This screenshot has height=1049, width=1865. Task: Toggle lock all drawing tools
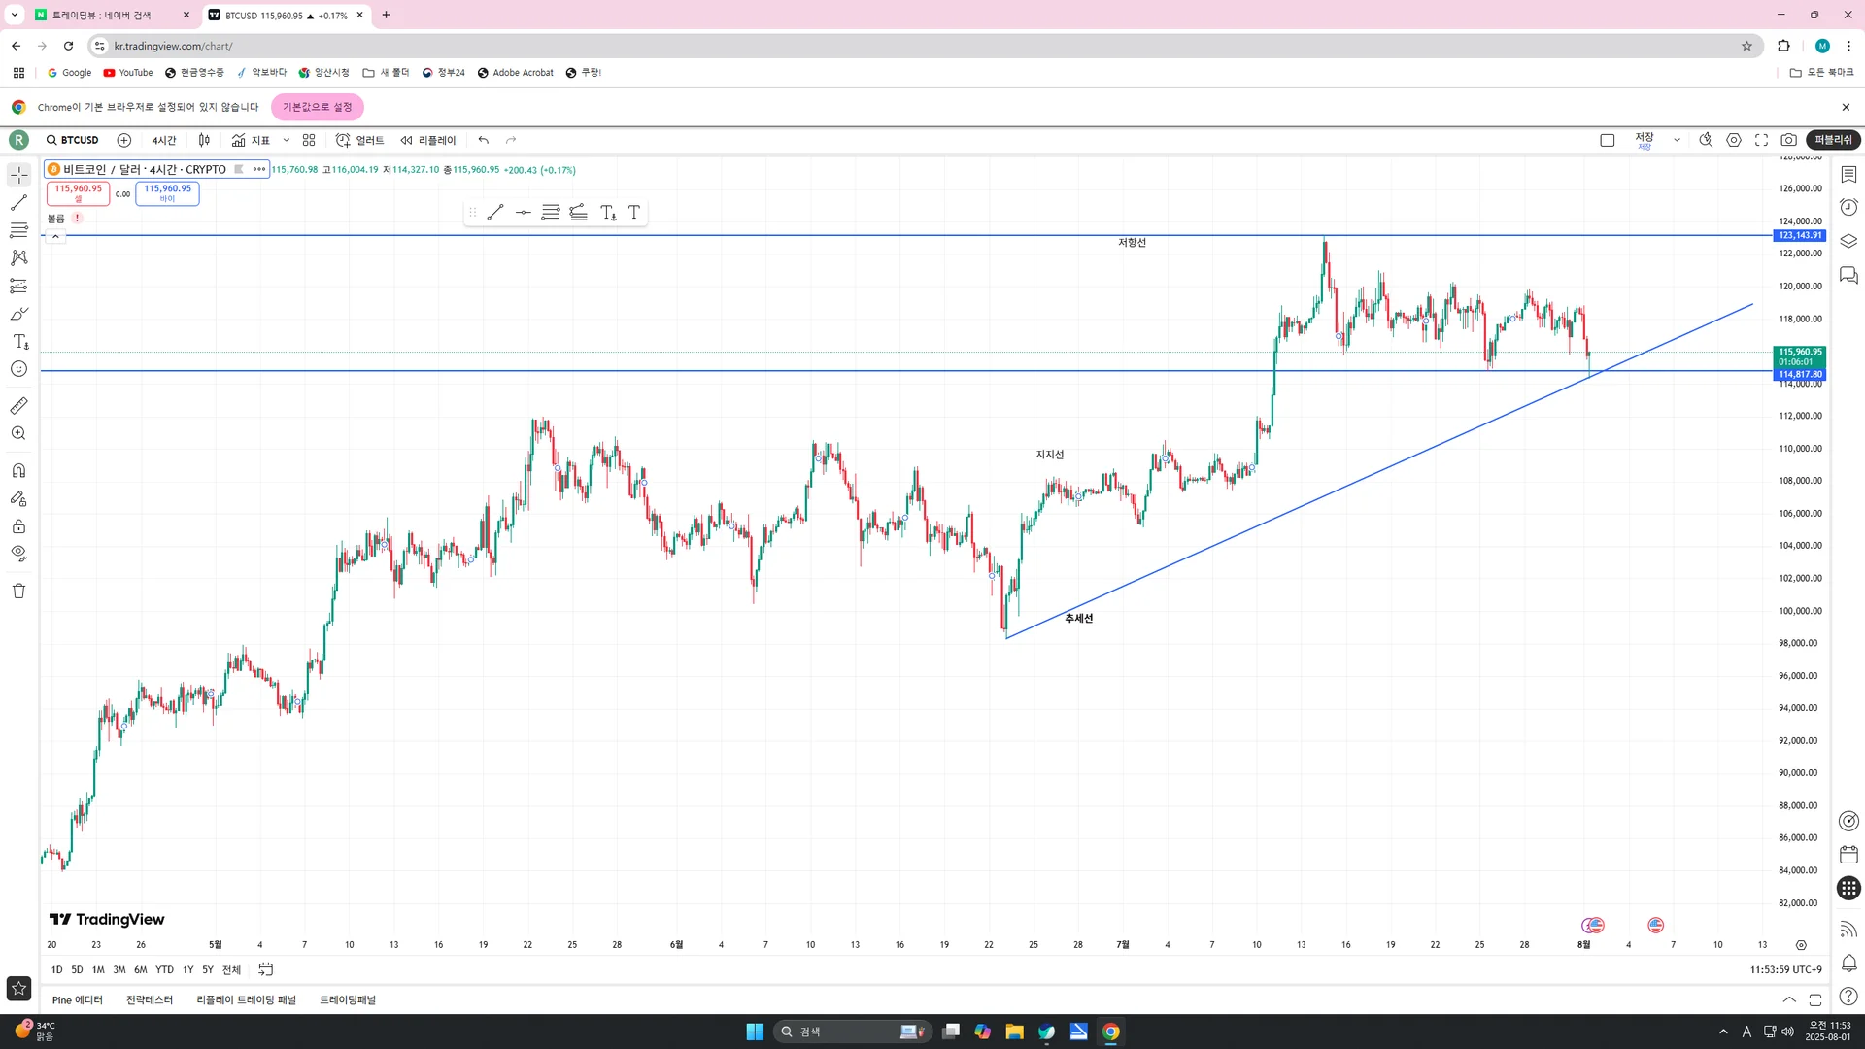pyautogui.click(x=18, y=526)
